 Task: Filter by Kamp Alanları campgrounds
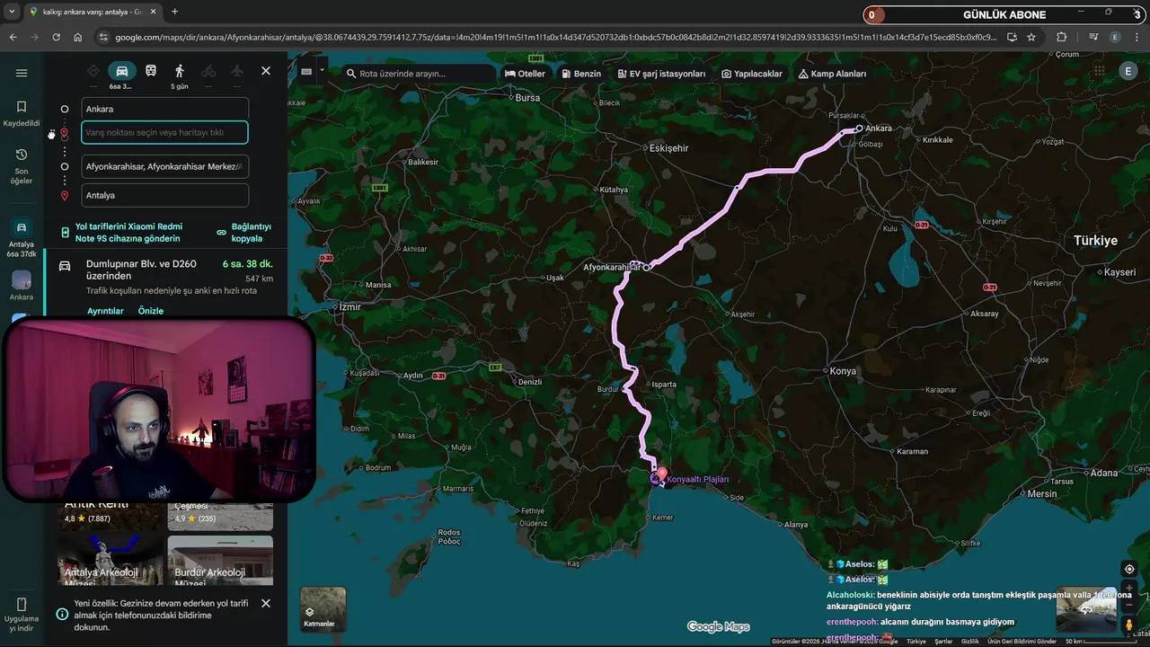831,74
